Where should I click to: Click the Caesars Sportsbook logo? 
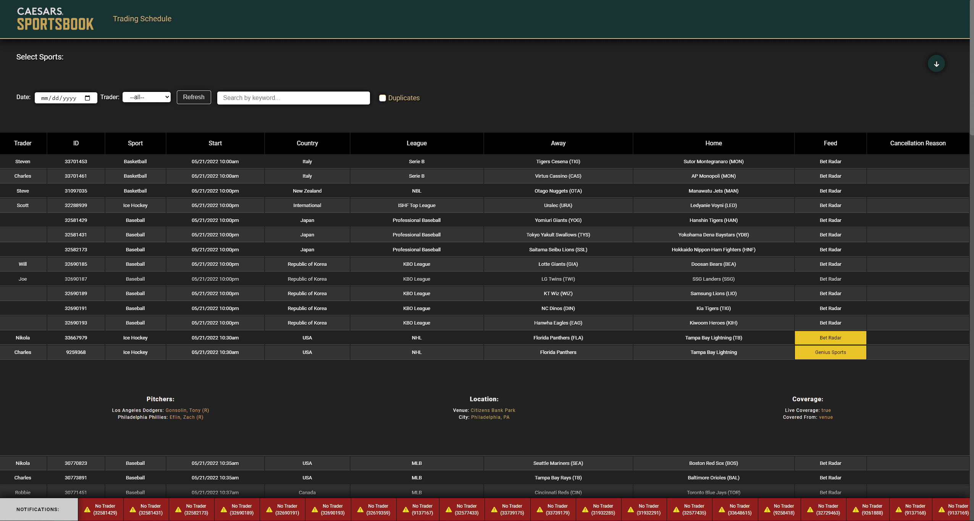click(55, 19)
